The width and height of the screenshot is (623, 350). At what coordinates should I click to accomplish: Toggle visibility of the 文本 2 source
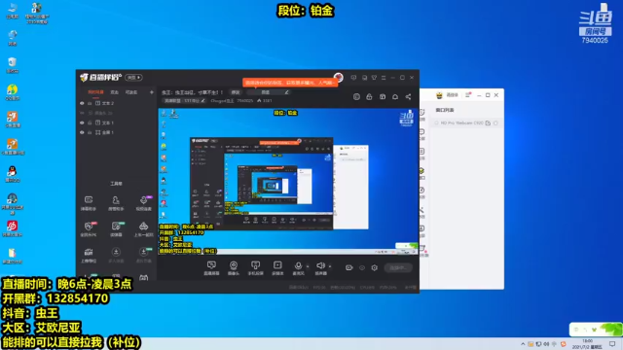coord(82,103)
